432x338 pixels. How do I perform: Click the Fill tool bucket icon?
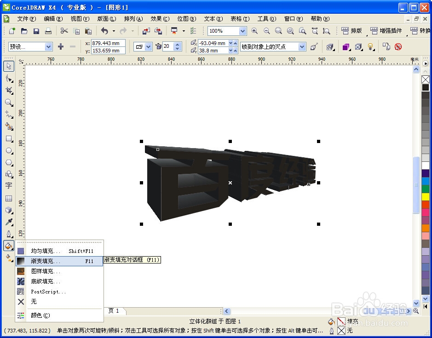coord(9,246)
